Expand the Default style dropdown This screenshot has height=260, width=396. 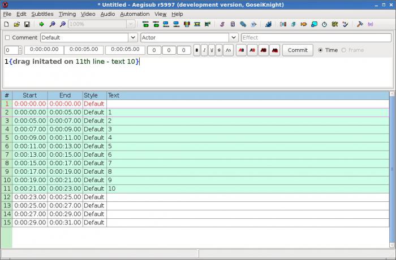[133, 37]
